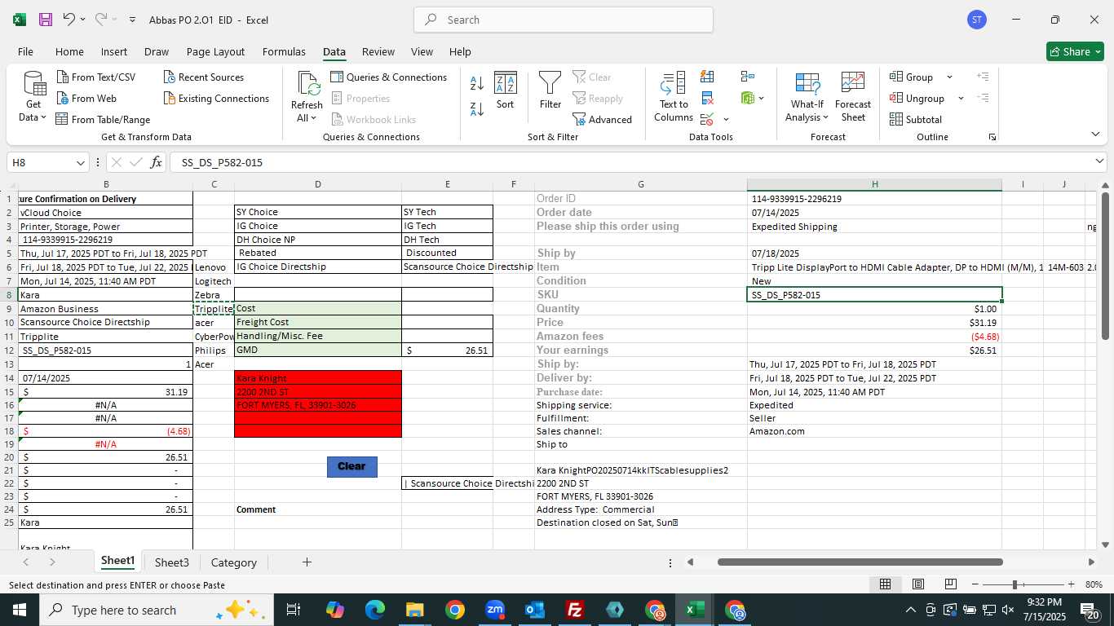Insert a Subtotal
Image resolution: width=1114 pixels, height=626 pixels.
(x=916, y=120)
